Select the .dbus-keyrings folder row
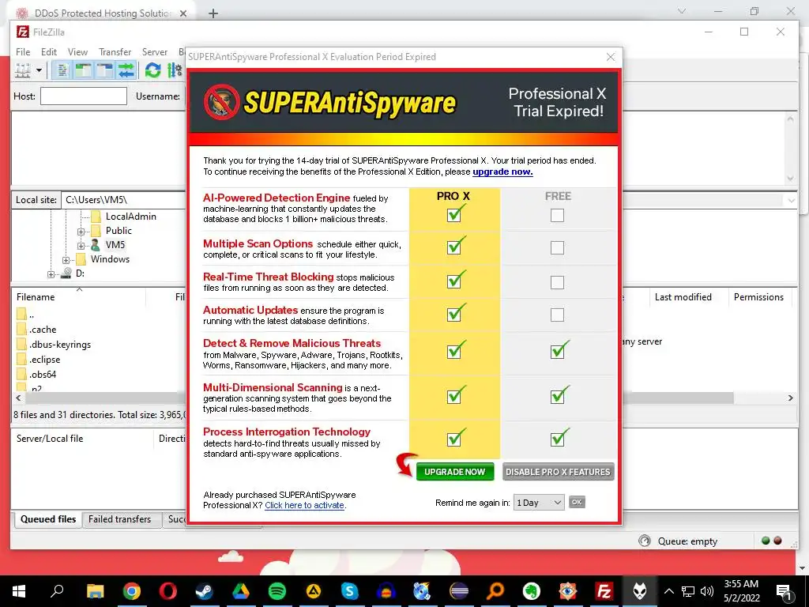Image resolution: width=809 pixels, height=607 pixels. coord(59,345)
